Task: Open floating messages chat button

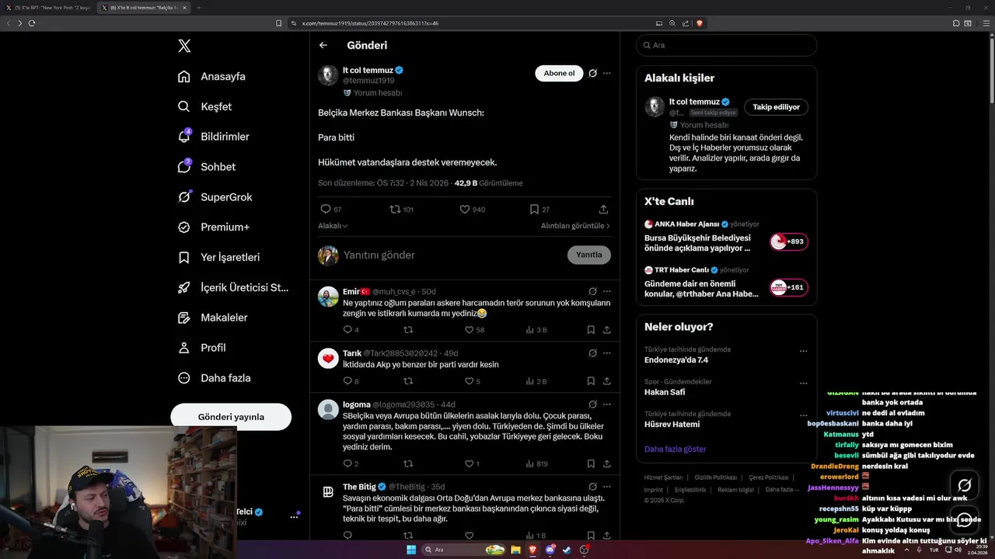Action: point(965,521)
